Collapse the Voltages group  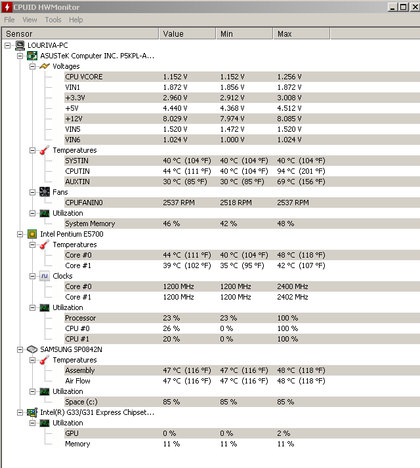[x=33, y=66]
